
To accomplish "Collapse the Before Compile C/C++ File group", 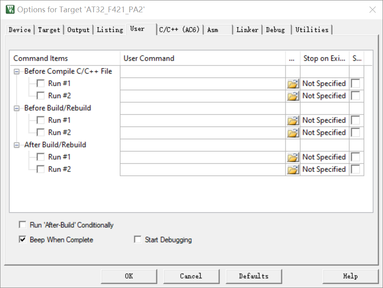I will (17, 71).
